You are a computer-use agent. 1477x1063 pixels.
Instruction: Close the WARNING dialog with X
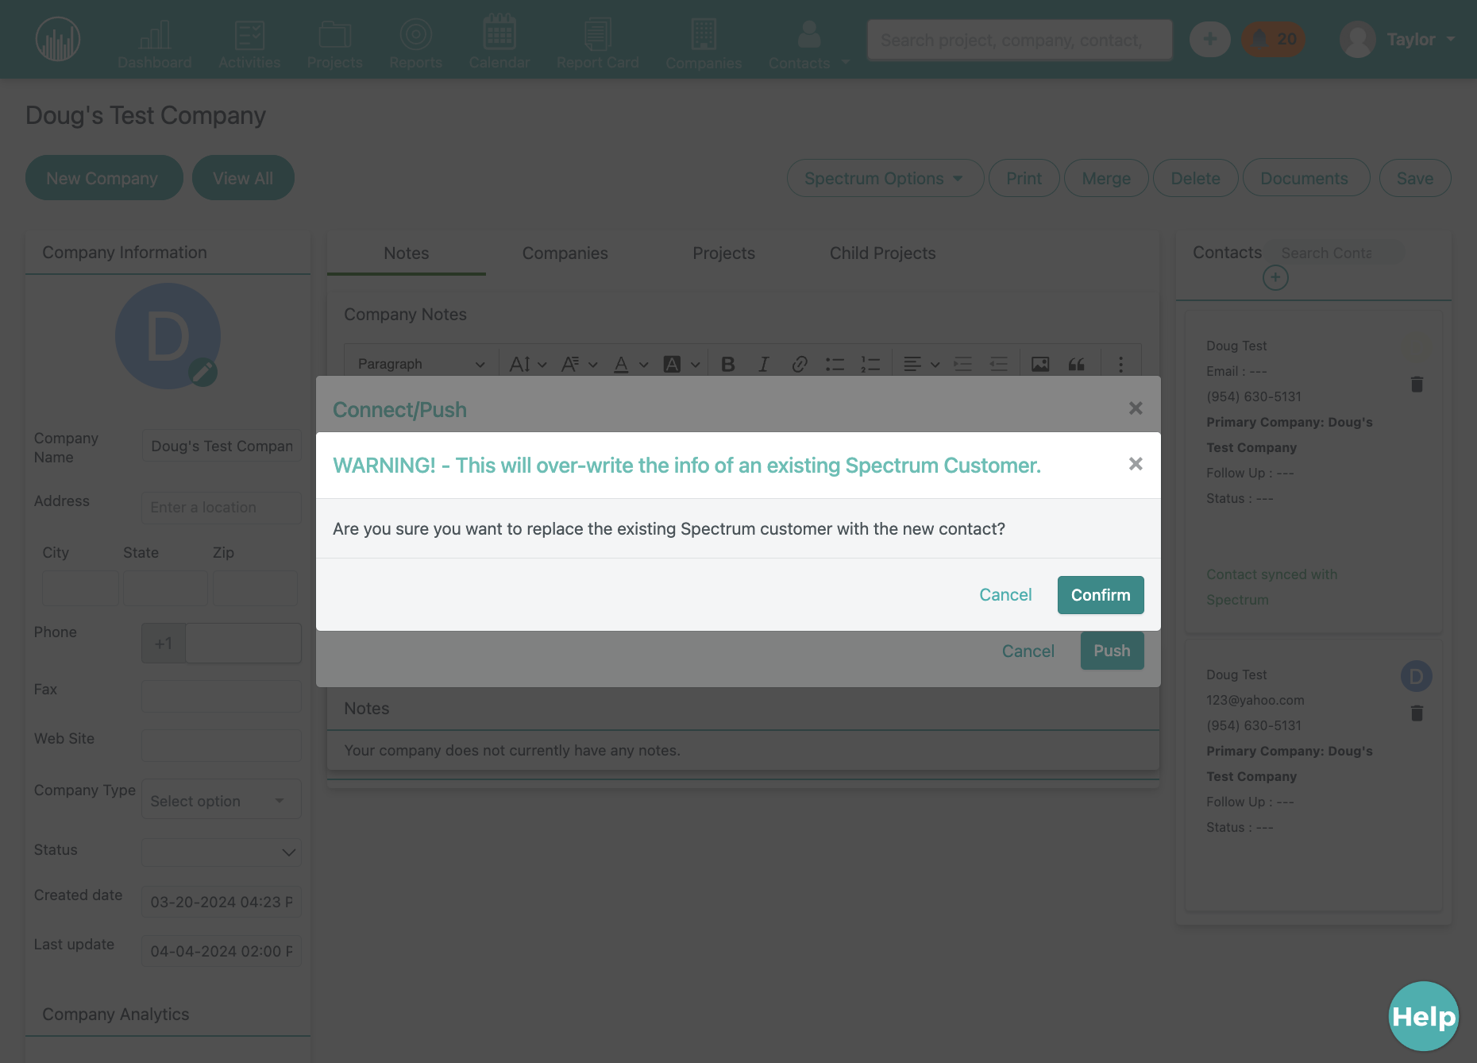point(1136,464)
